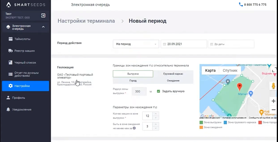Click calendar icon in 20.09.2021 field
Screen dimensions: 278x142
(164, 44)
